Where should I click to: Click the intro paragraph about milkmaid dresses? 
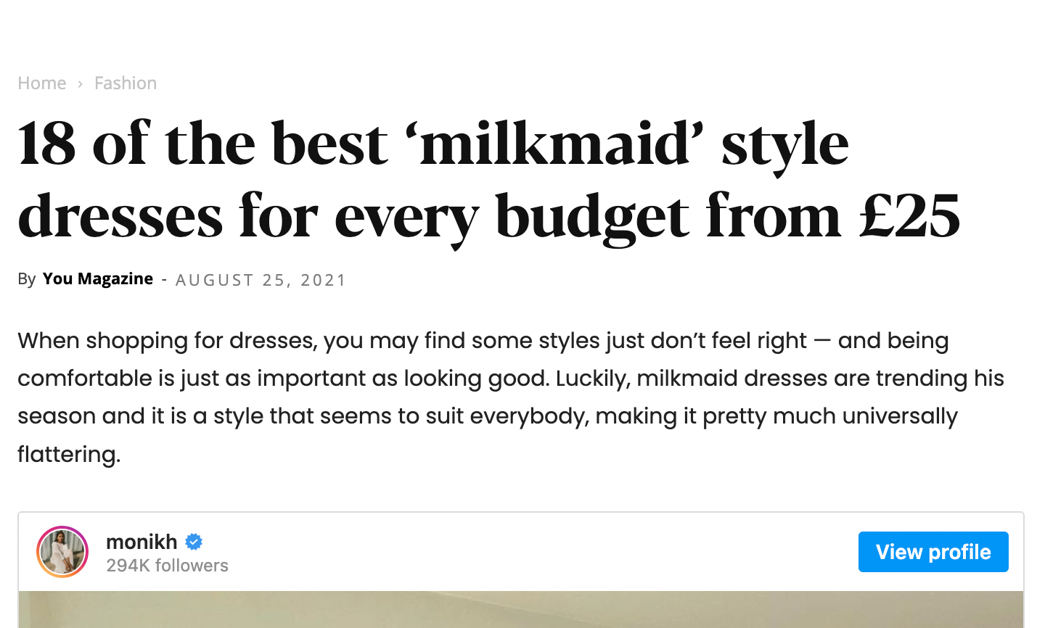pos(508,377)
